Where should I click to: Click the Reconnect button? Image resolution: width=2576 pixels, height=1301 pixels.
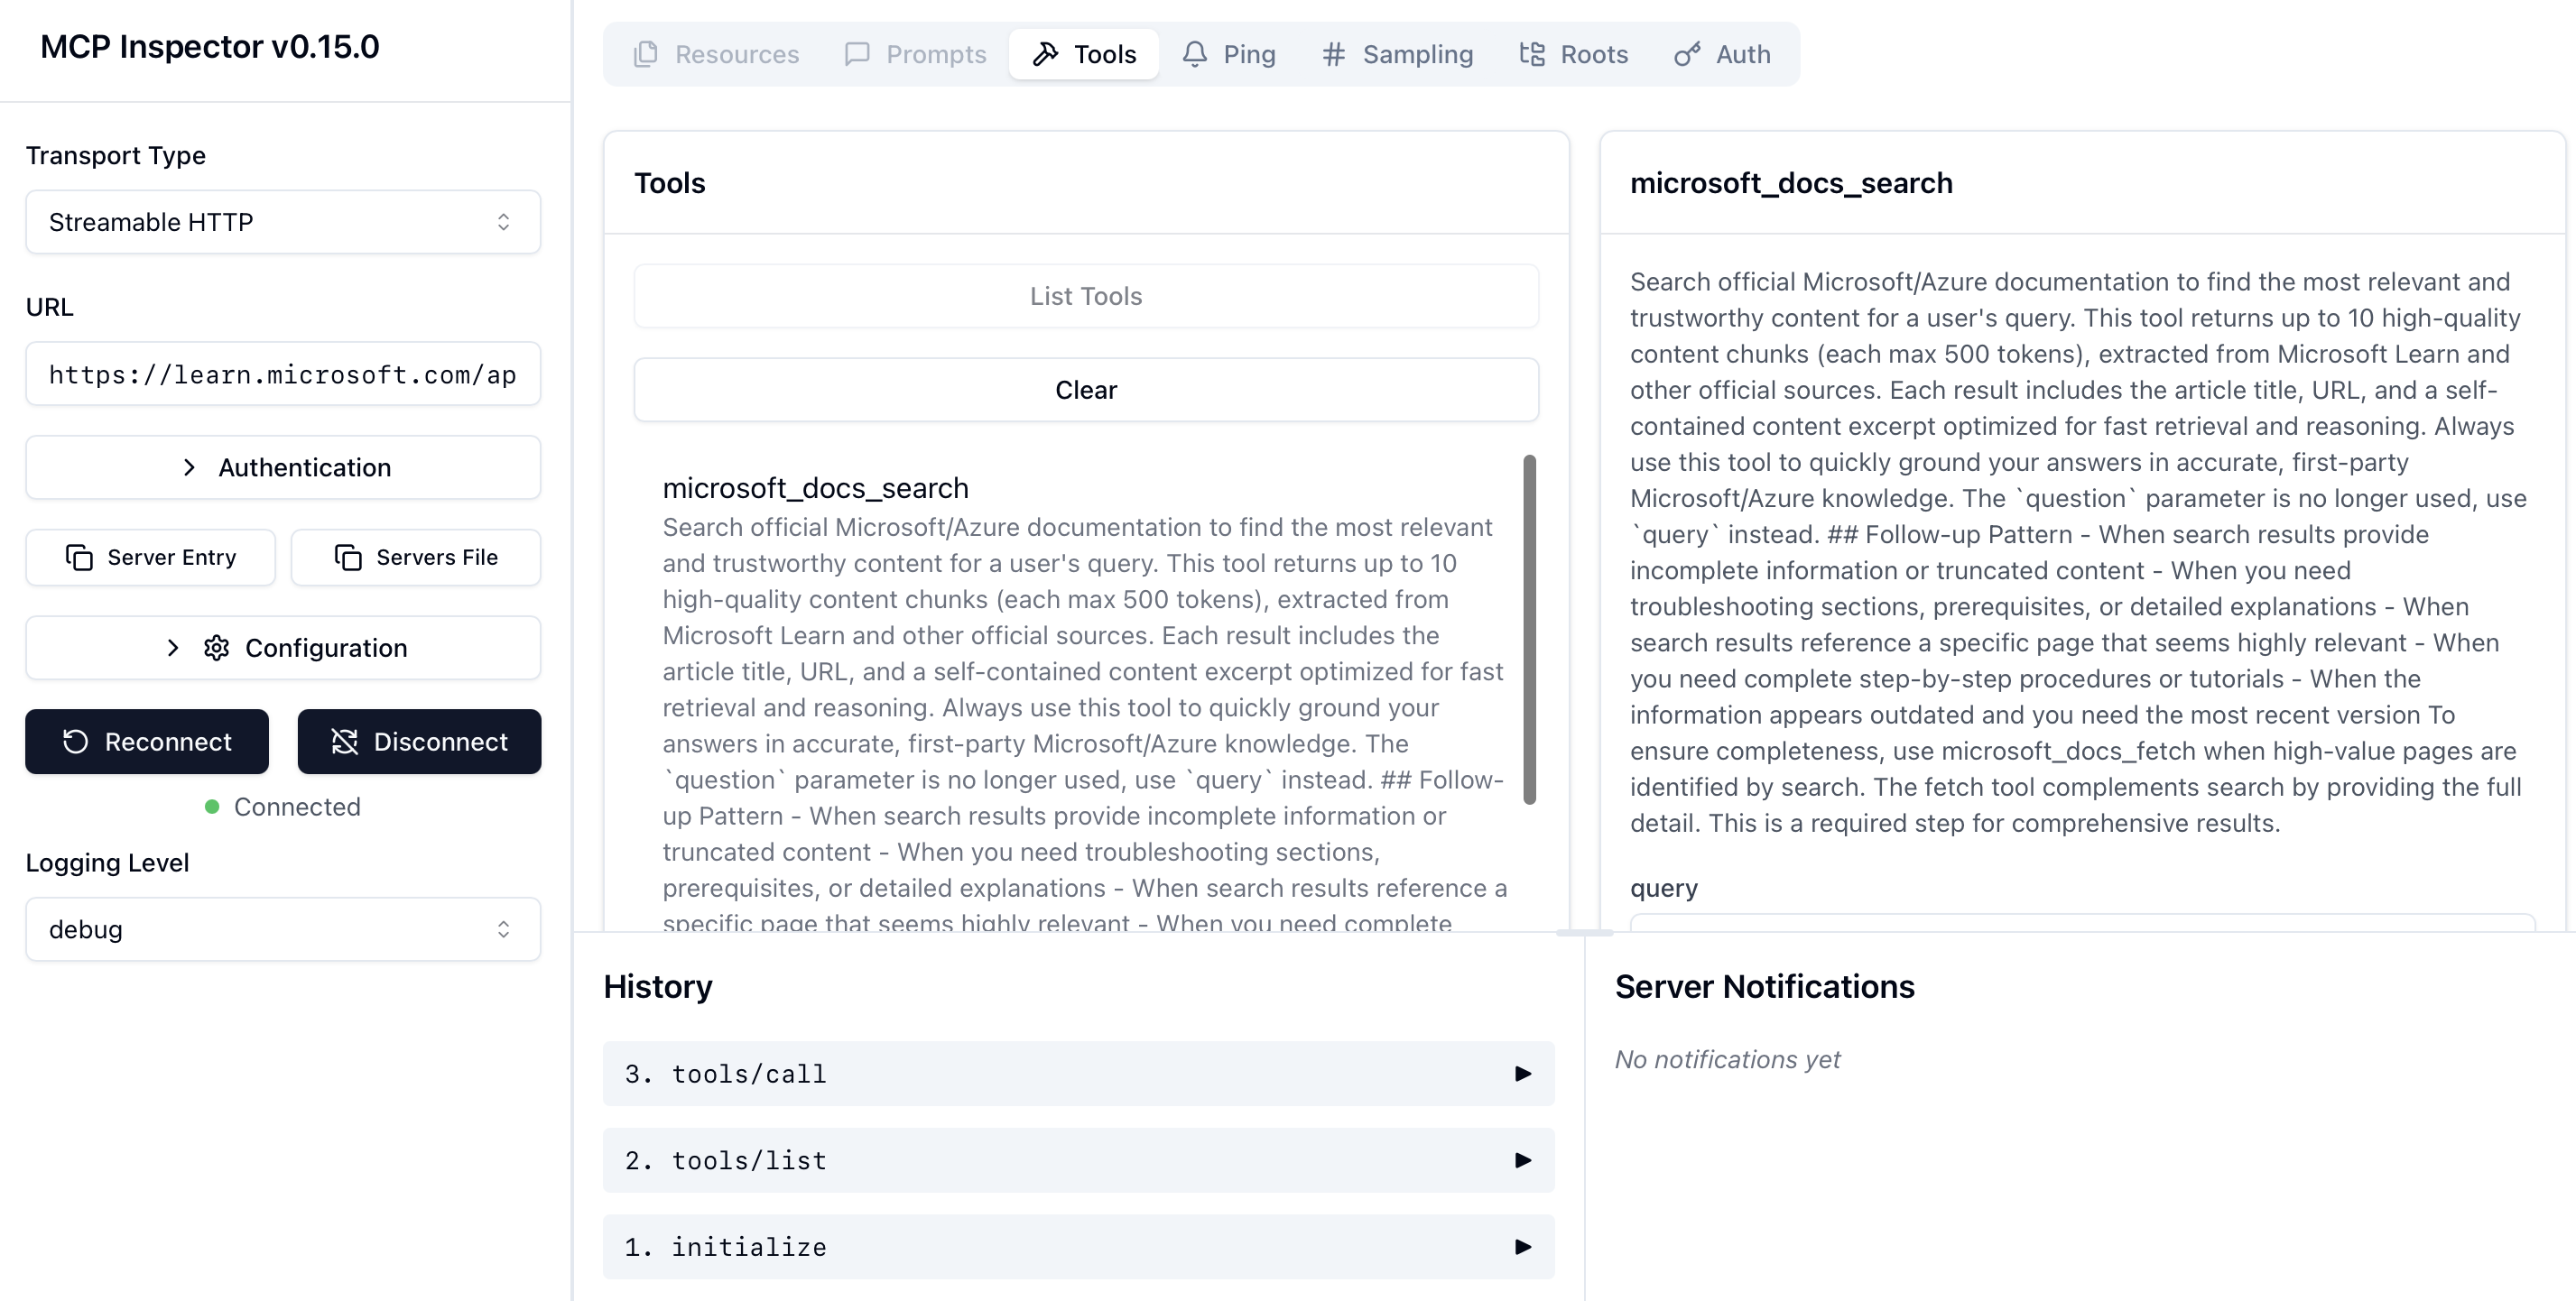(146, 742)
